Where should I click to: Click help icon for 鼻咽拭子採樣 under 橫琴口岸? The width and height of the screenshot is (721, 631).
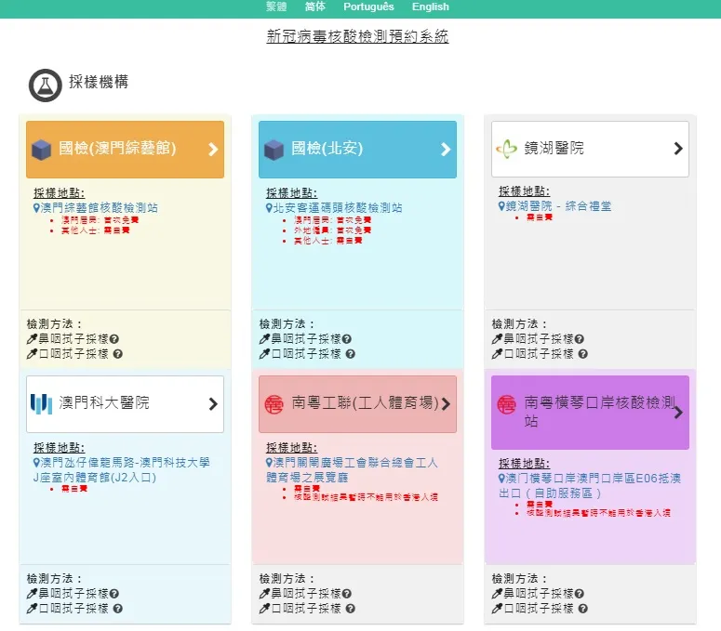point(580,594)
